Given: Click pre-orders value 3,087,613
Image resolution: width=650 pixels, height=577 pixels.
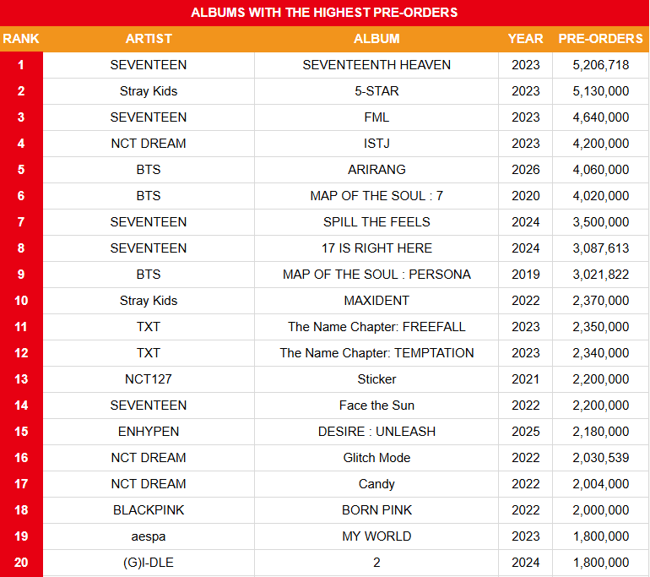Looking at the screenshot, I should (x=601, y=248).
